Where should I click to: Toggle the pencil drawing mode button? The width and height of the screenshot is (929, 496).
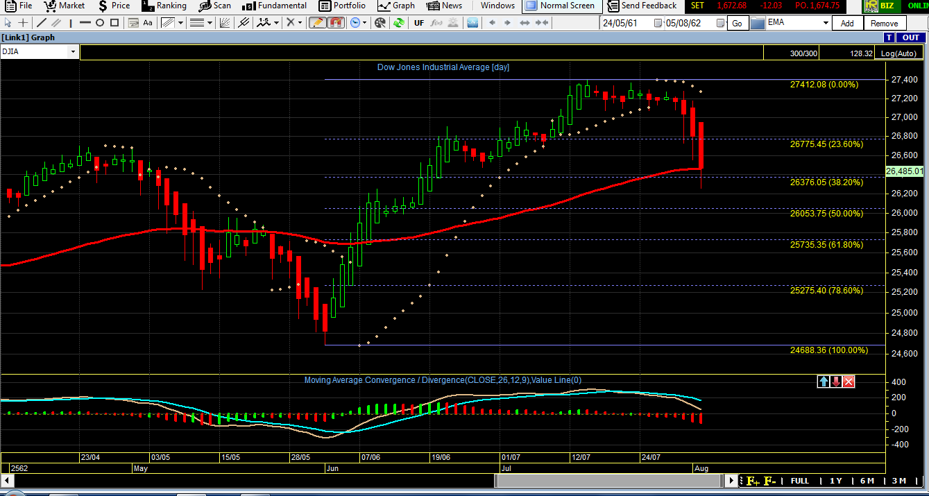tap(318, 23)
